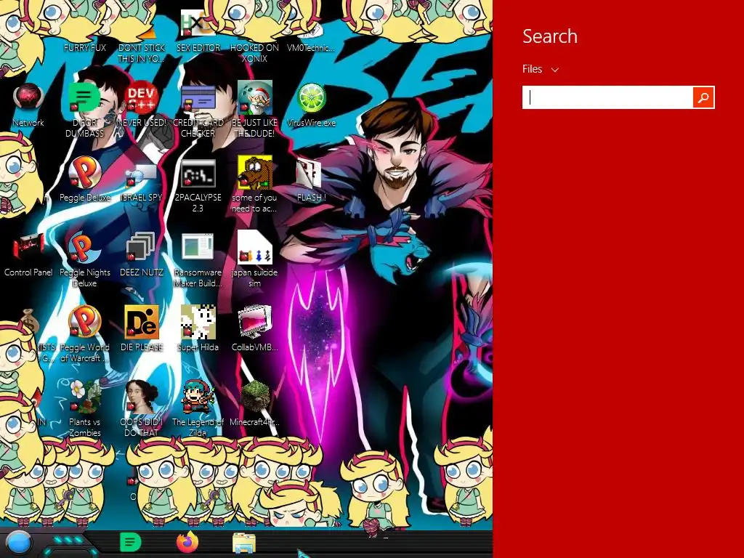This screenshot has width=744, height=558.
Task: Open Control Panel desktop icon
Action: pos(28,247)
